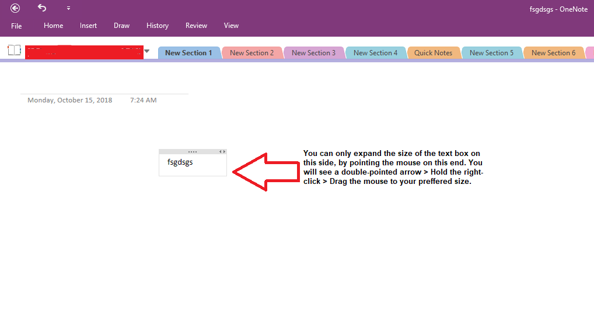Switch to the New Section 3 tab
Viewport: 594px width, 330px height.
tap(314, 53)
